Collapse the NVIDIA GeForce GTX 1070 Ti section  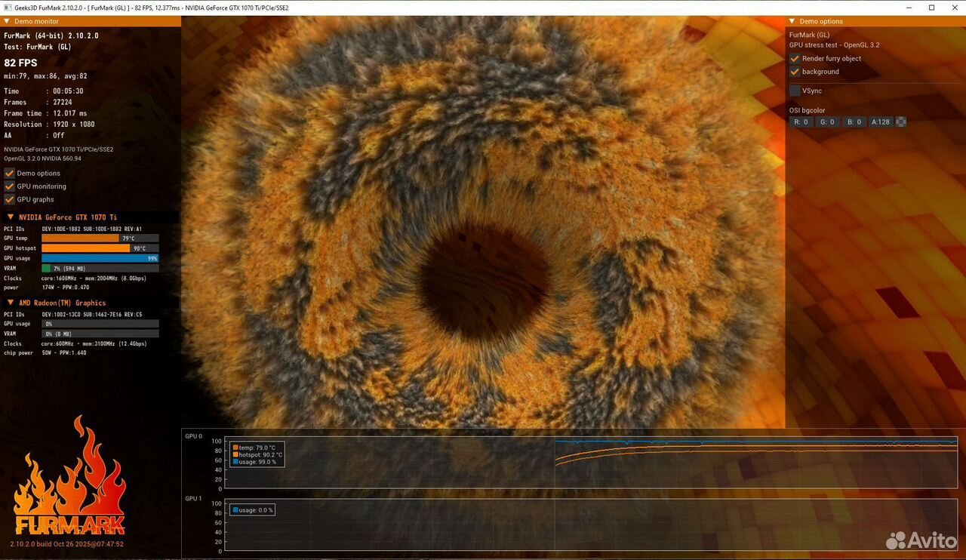tap(11, 217)
